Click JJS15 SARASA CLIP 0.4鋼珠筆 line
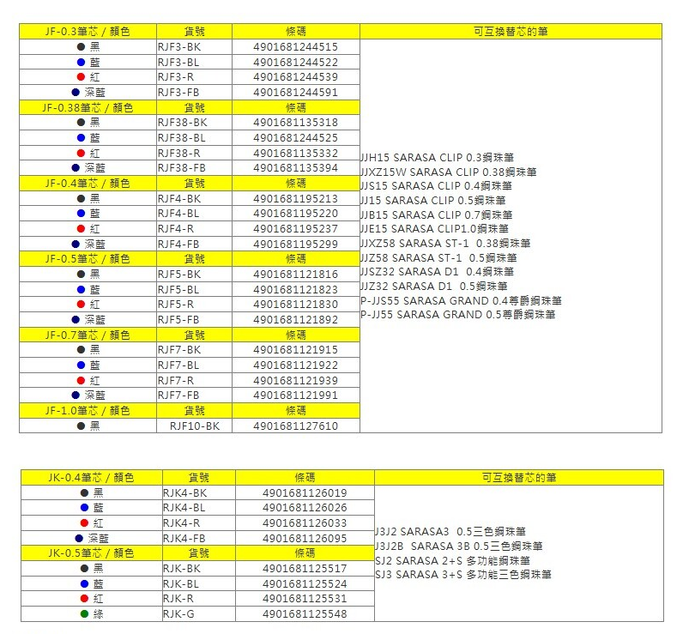This screenshot has width=689, height=634. 437,186
